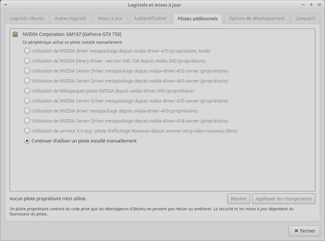Click the NVIDIA Corporation: GM107 [GeForce GTX 750] heading
The image size is (325, 241).
(72, 34)
